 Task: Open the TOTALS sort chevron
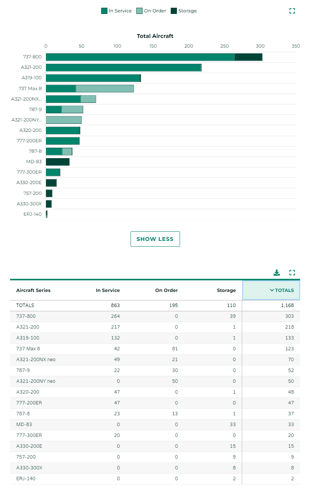click(x=272, y=290)
